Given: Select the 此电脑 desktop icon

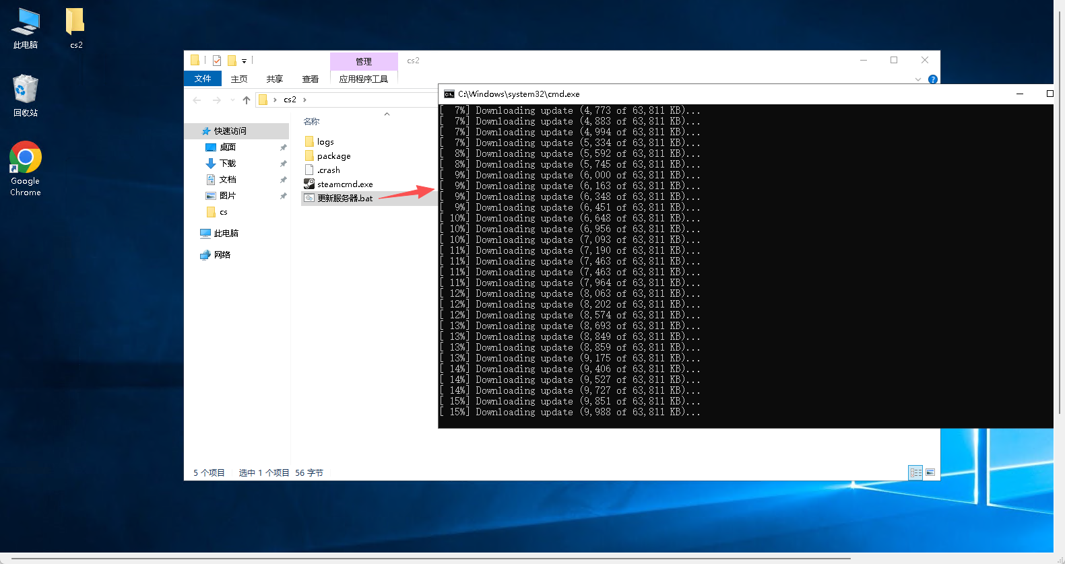Looking at the screenshot, I should [26, 28].
